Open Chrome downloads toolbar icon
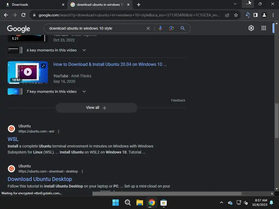The width and height of the screenshot is (279, 209). 247,15
